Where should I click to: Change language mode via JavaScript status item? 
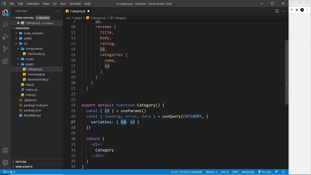click(248, 172)
